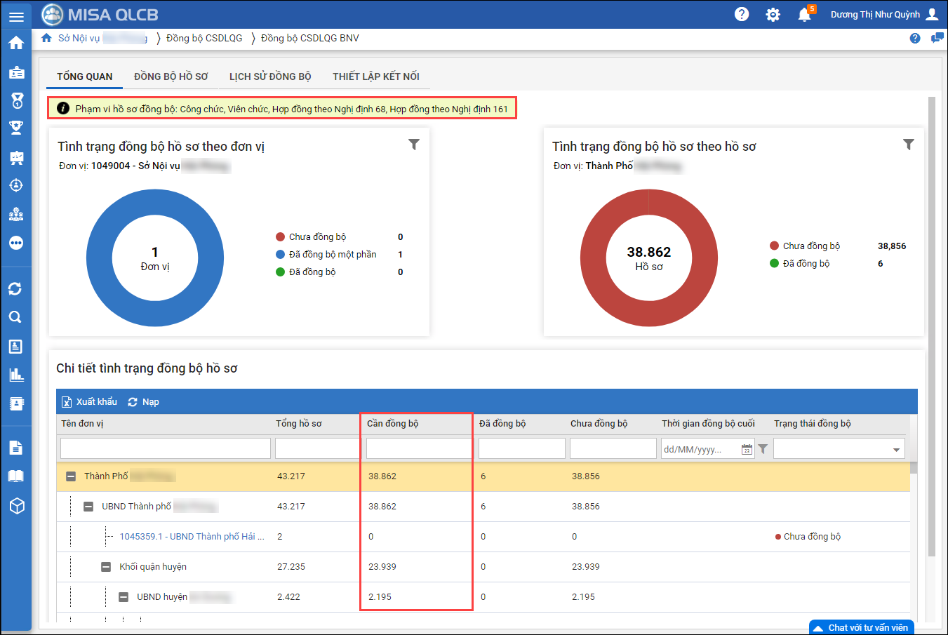
Task: Open notifications bell icon
Action: click(804, 15)
